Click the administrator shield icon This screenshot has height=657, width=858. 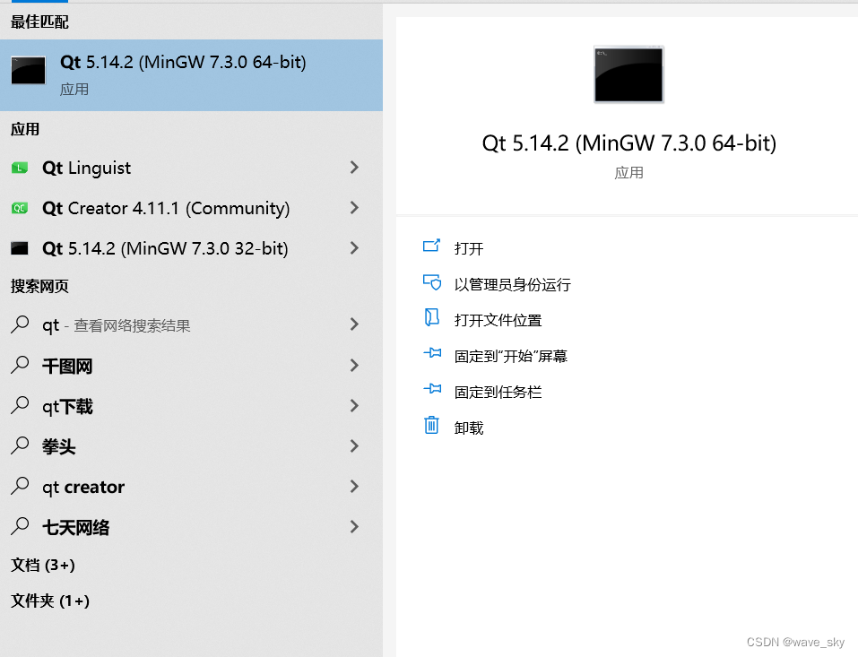pyautogui.click(x=432, y=281)
